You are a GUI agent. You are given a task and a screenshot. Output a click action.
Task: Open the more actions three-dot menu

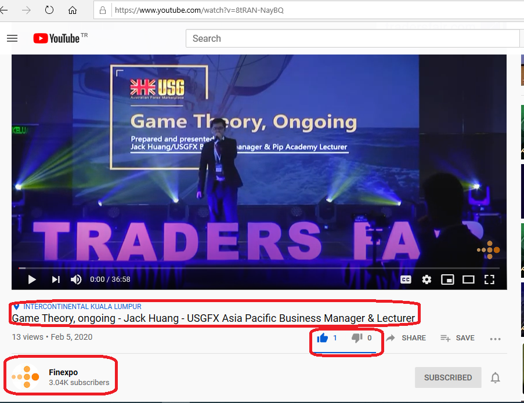click(x=495, y=339)
